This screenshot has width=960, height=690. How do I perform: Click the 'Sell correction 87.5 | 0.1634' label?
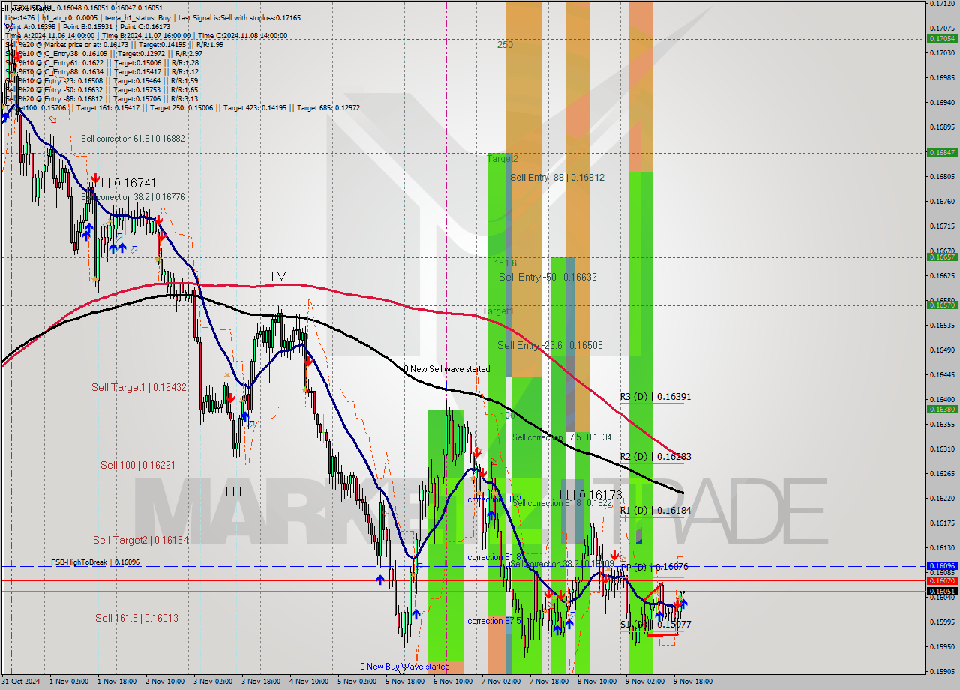pyautogui.click(x=562, y=436)
